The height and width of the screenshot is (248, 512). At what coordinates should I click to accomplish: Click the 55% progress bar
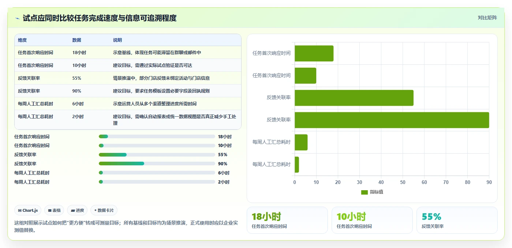click(x=157, y=155)
